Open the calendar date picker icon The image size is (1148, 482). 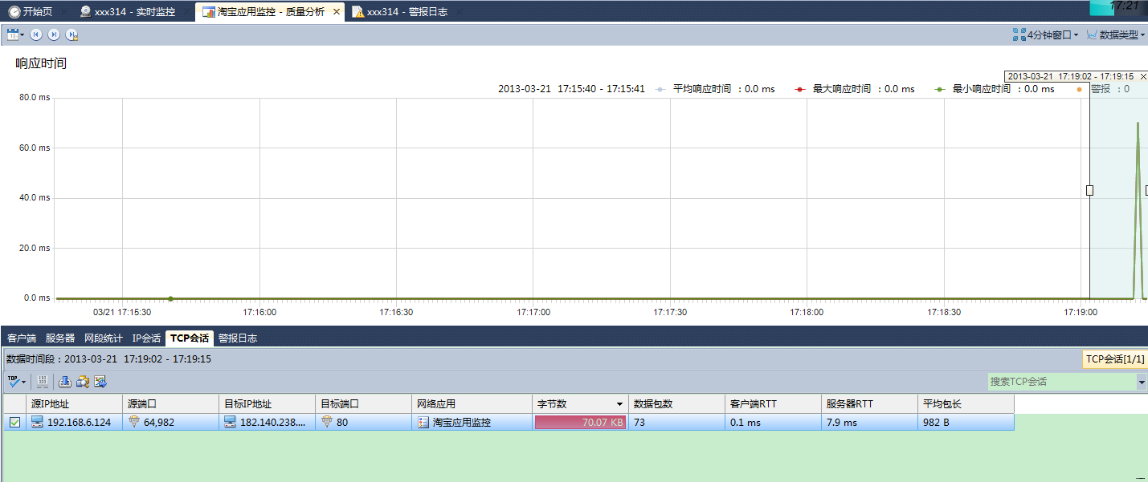point(13,34)
